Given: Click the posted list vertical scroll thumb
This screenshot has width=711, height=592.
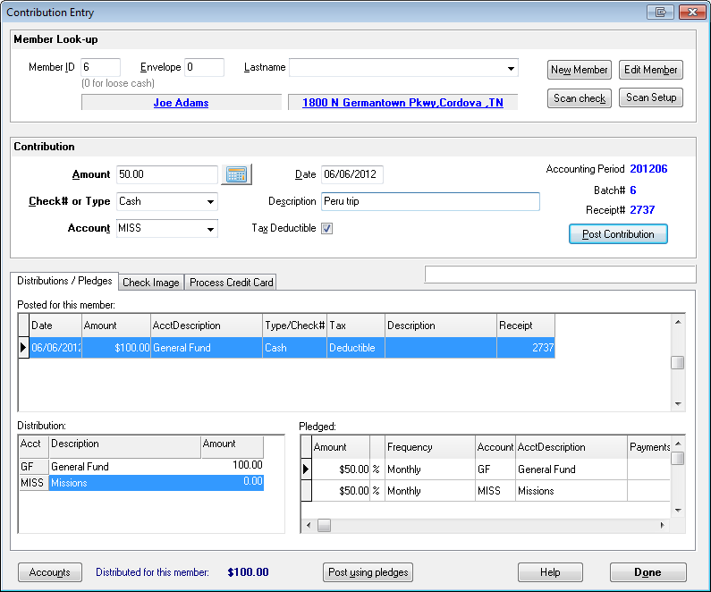Looking at the screenshot, I should pyautogui.click(x=677, y=363).
